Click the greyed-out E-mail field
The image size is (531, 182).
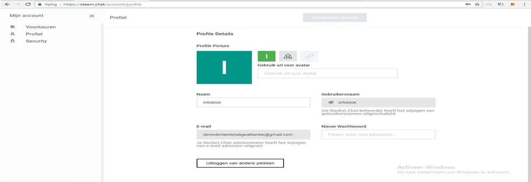tap(253, 135)
